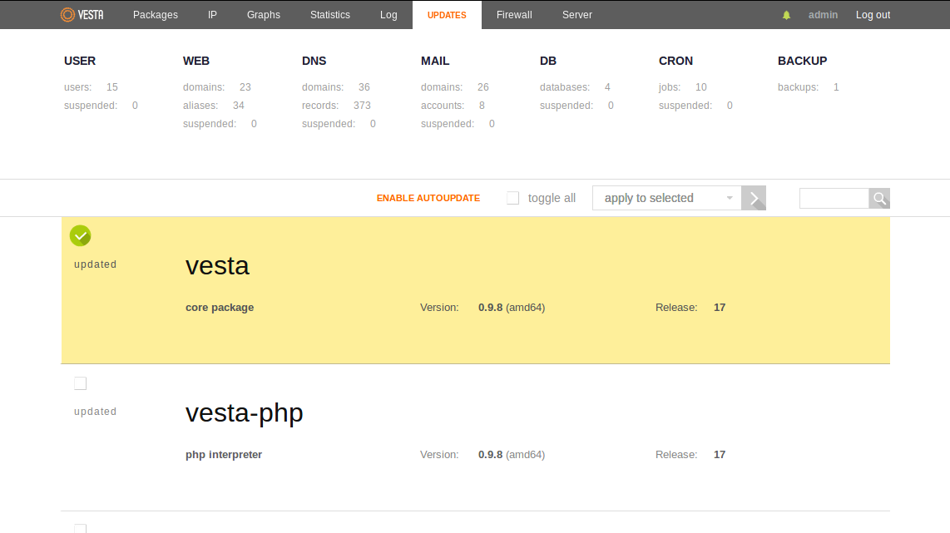Enable the toggle all checkbox
The height and width of the screenshot is (533, 950).
513,198
